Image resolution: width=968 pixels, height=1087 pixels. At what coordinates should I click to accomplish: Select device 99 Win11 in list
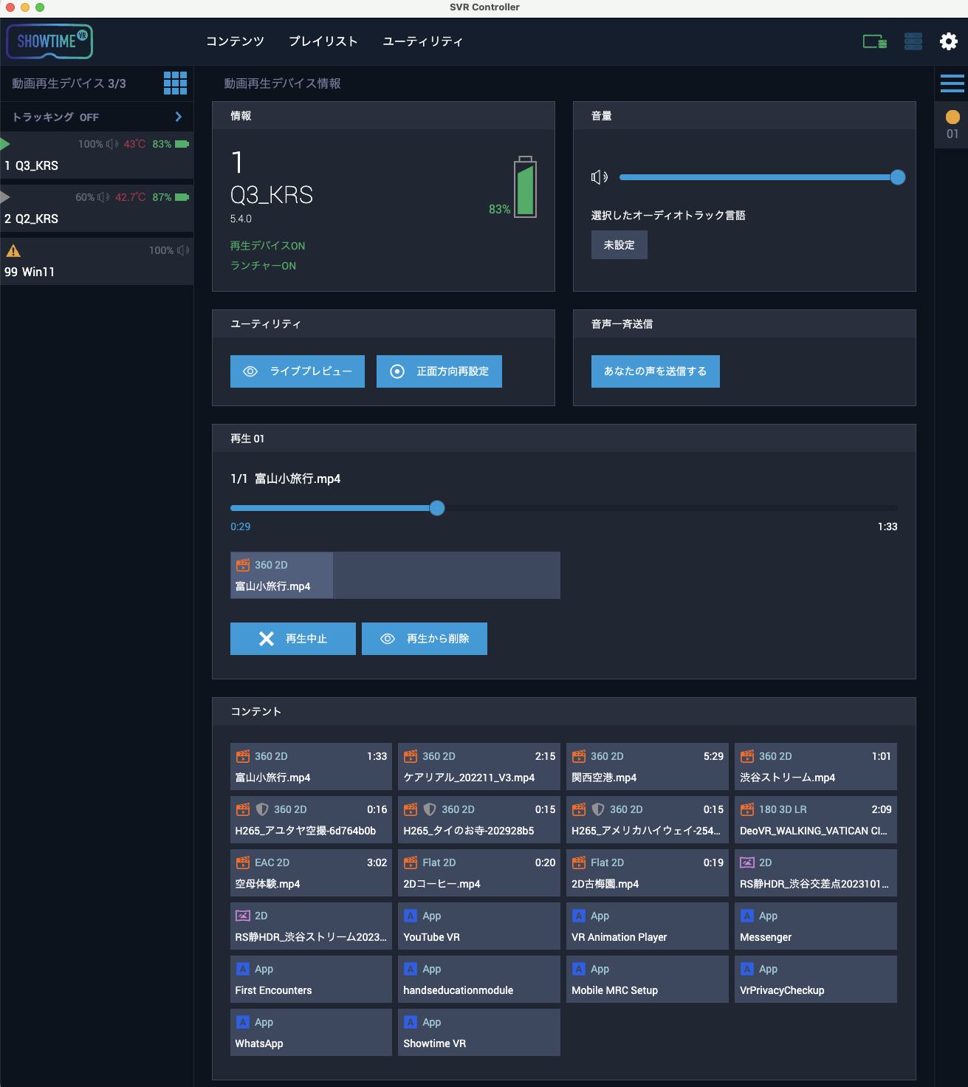(97, 261)
